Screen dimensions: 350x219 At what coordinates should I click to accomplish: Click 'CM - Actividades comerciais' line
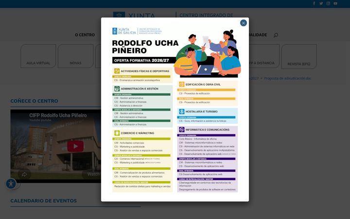pos(129,143)
